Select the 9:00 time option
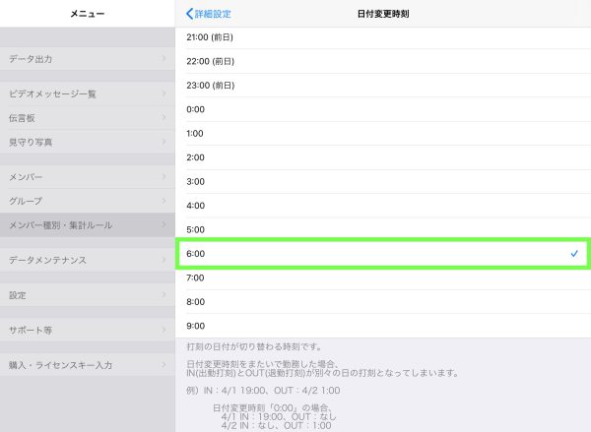 (x=382, y=326)
